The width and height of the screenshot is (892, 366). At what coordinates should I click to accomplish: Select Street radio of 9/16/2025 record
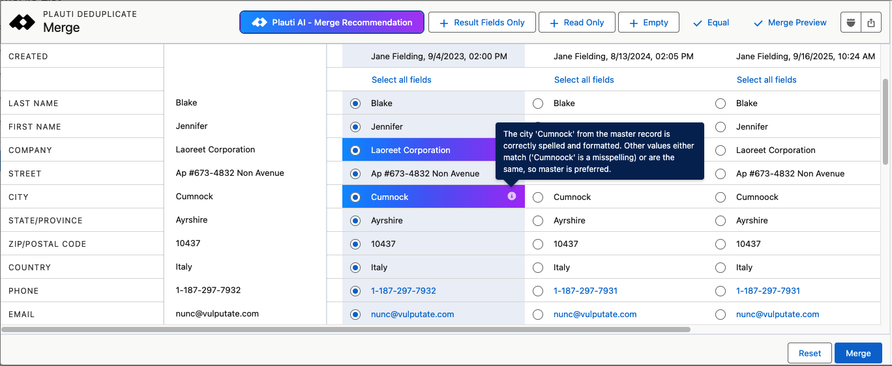[721, 173]
